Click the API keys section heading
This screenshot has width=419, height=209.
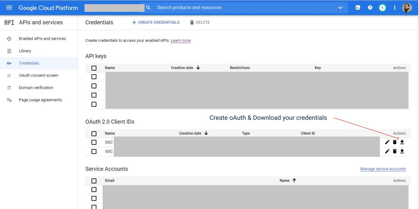(x=96, y=56)
